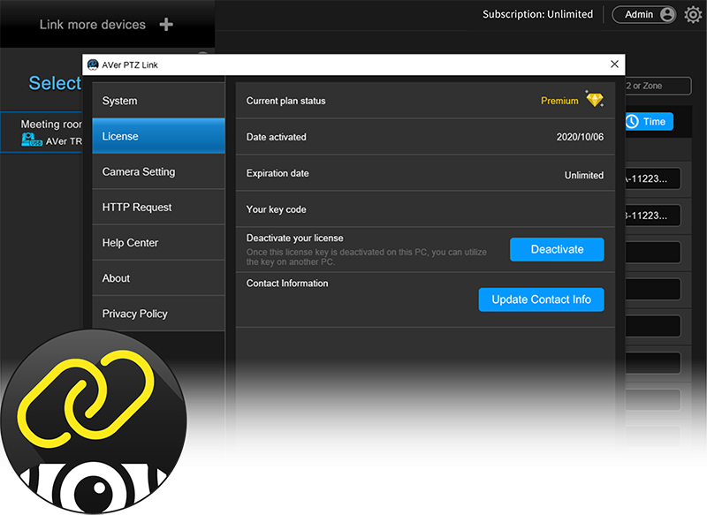The height and width of the screenshot is (515, 707).
Task: Click the USB camera icon for the meeting room
Action: [x=32, y=141]
